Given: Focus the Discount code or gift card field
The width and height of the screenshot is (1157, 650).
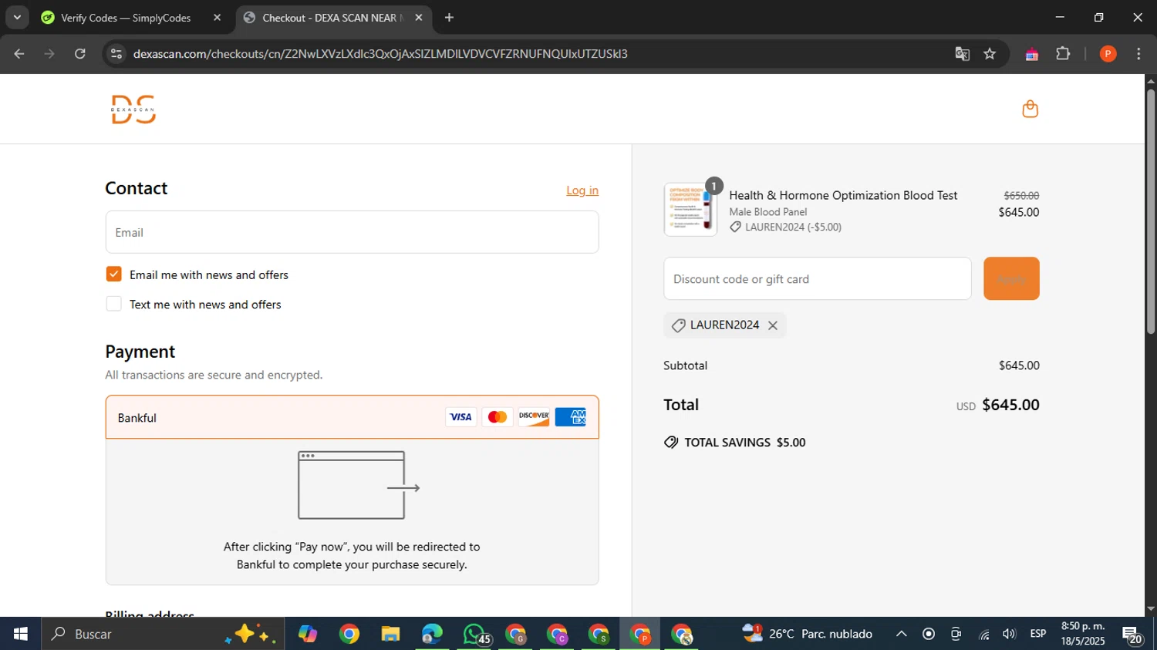Looking at the screenshot, I should [818, 278].
